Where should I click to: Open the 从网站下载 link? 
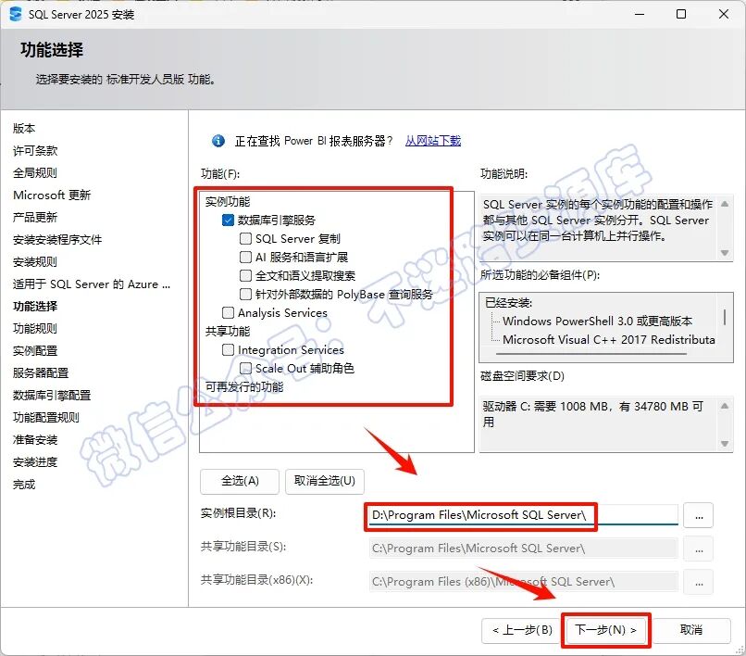[433, 141]
